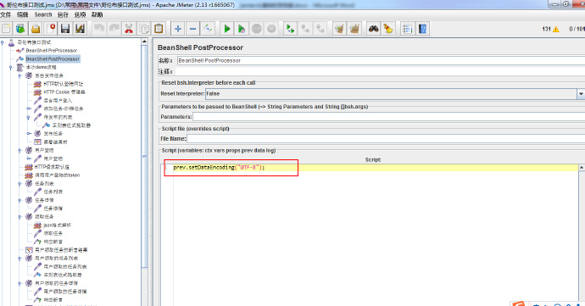
Task: Click the script line prev.setDataEncoding
Action: (219, 168)
